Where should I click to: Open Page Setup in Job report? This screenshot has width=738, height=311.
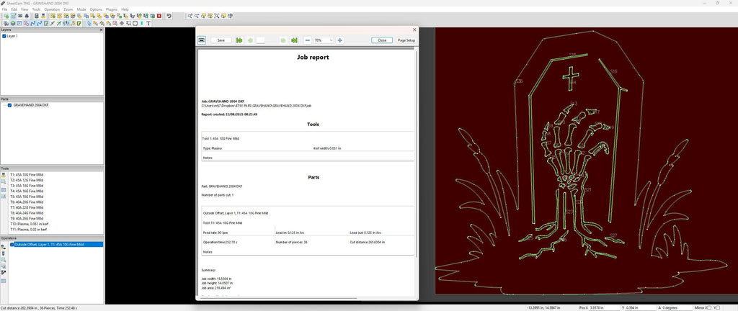click(x=406, y=40)
